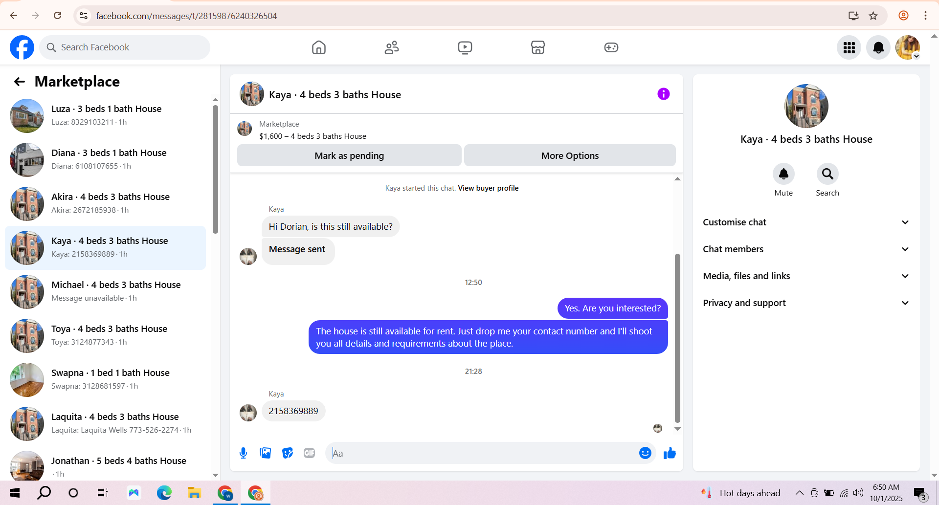Open the Jonathan 5 beds 4 baths House chat
The height and width of the screenshot is (505, 939).
105,464
